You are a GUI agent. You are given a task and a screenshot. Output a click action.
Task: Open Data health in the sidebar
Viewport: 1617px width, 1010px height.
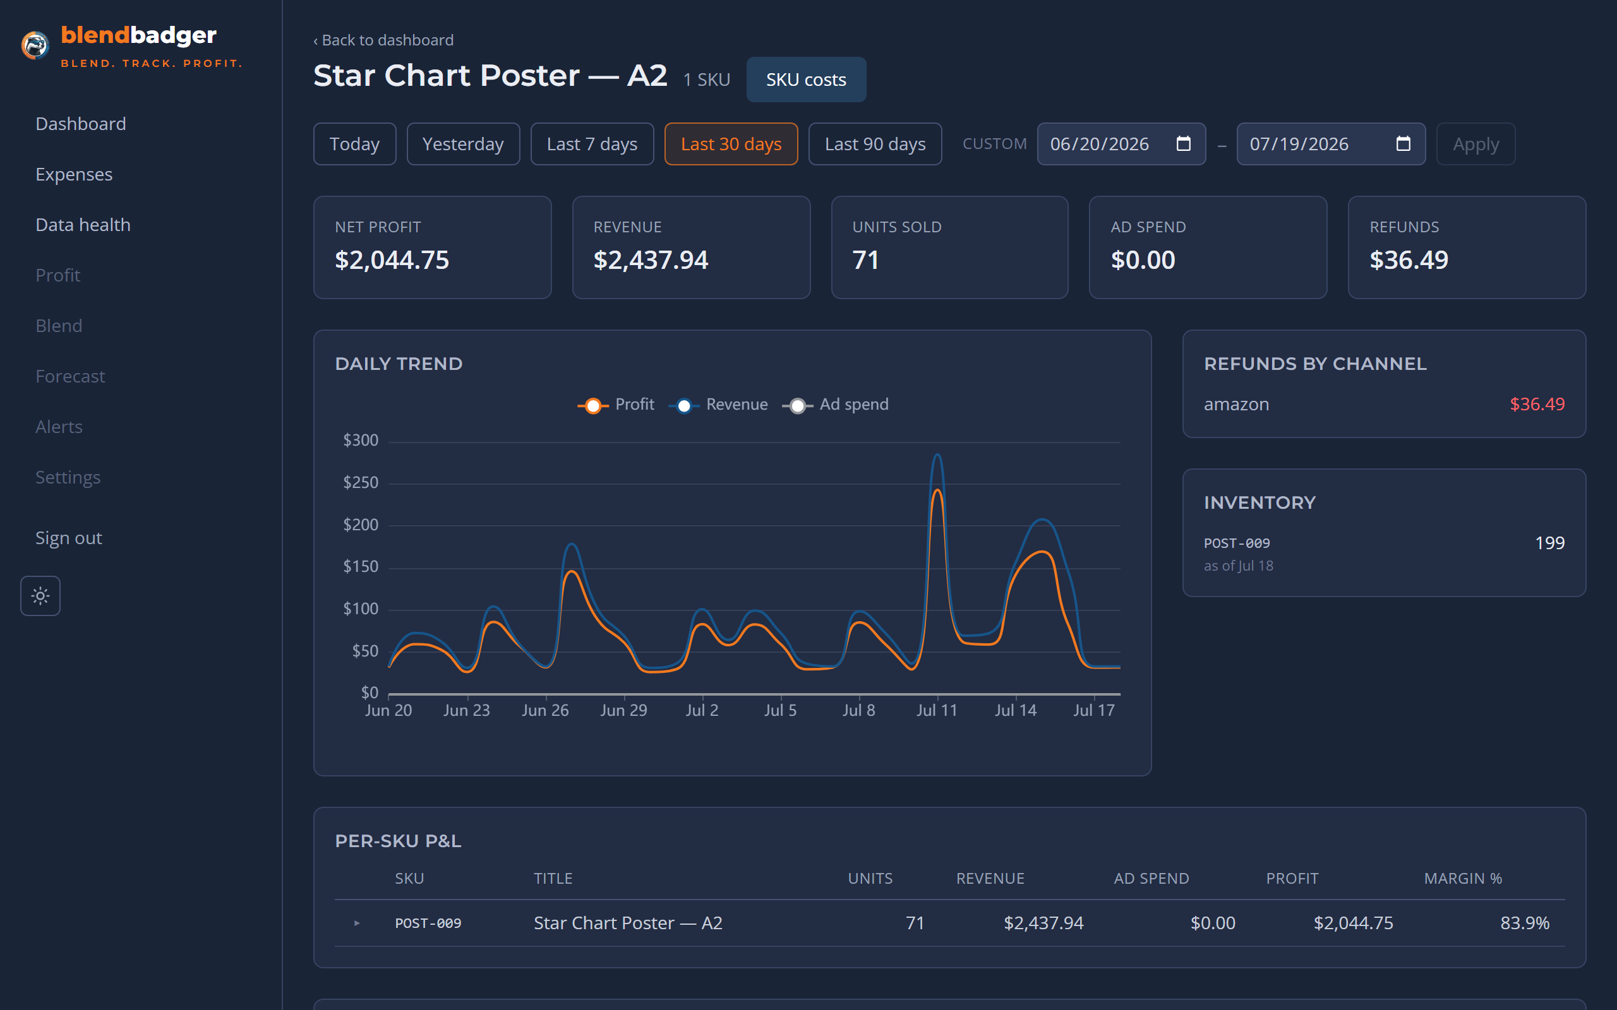coord(83,225)
